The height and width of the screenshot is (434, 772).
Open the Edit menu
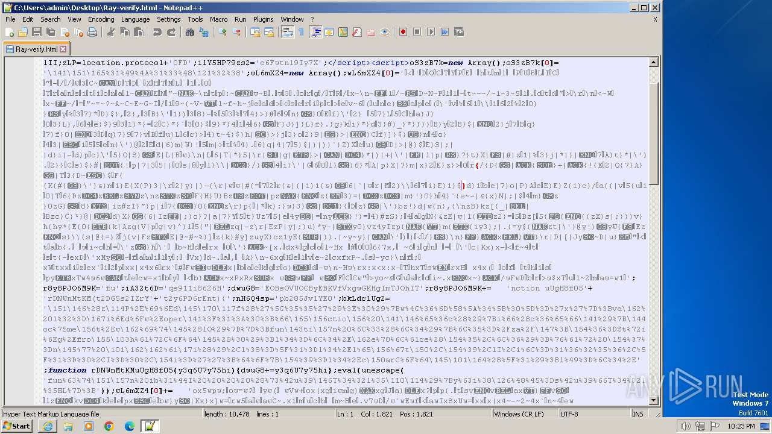click(28, 19)
